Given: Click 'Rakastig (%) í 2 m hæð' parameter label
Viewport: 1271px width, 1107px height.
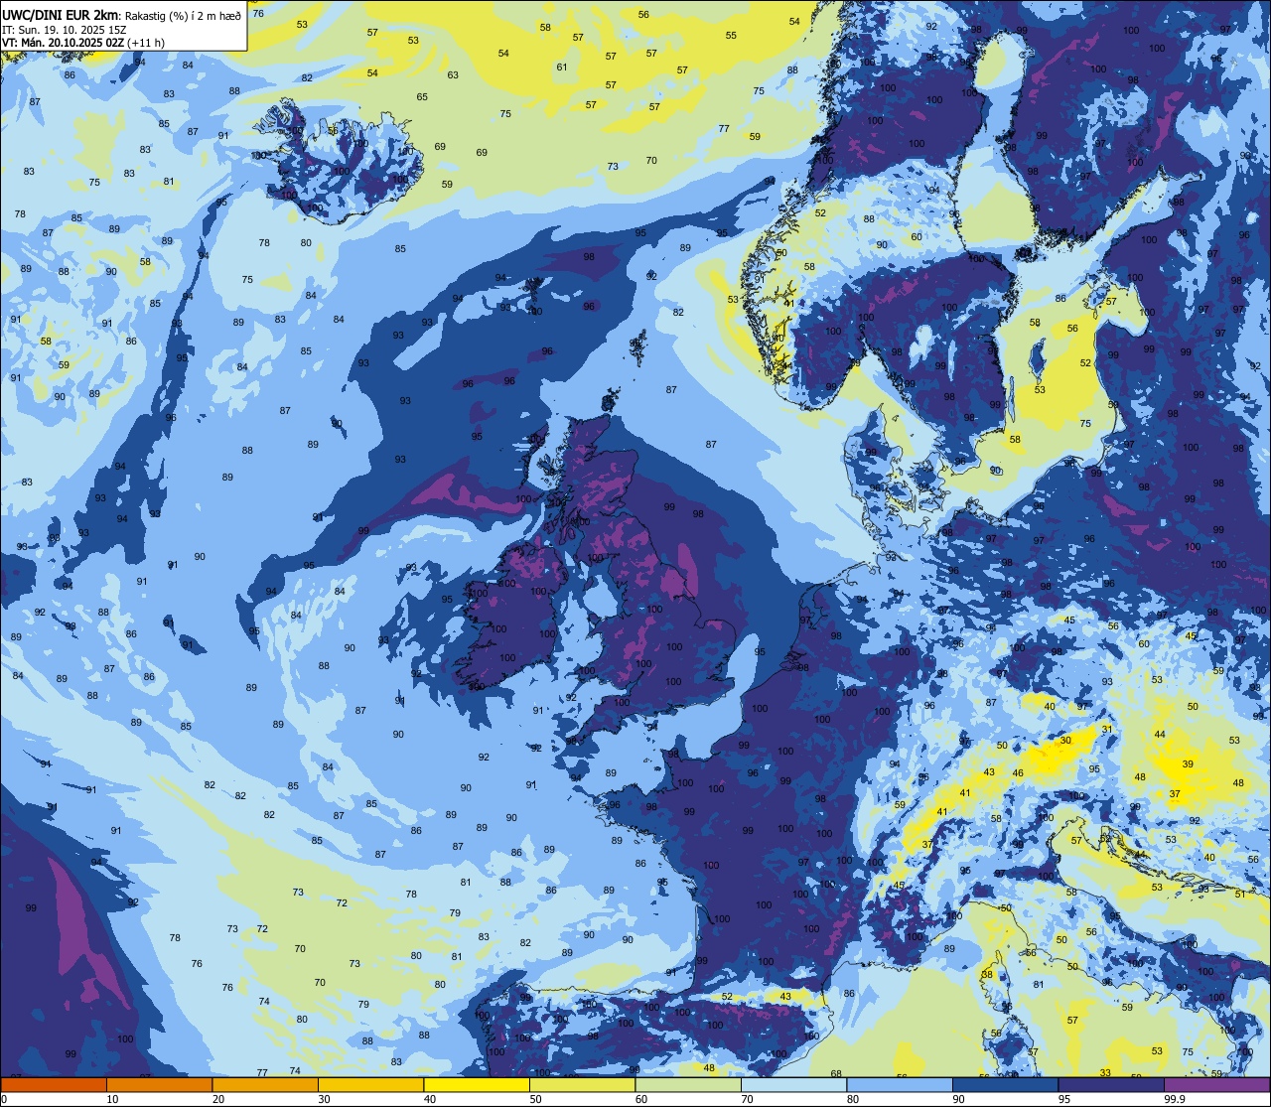Looking at the screenshot, I should (x=183, y=14).
